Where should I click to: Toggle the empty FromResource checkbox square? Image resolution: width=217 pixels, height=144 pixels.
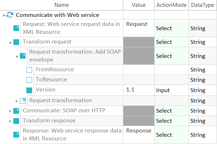(29, 70)
